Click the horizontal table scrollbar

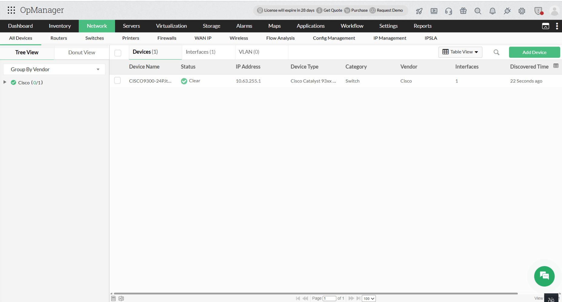315,293
